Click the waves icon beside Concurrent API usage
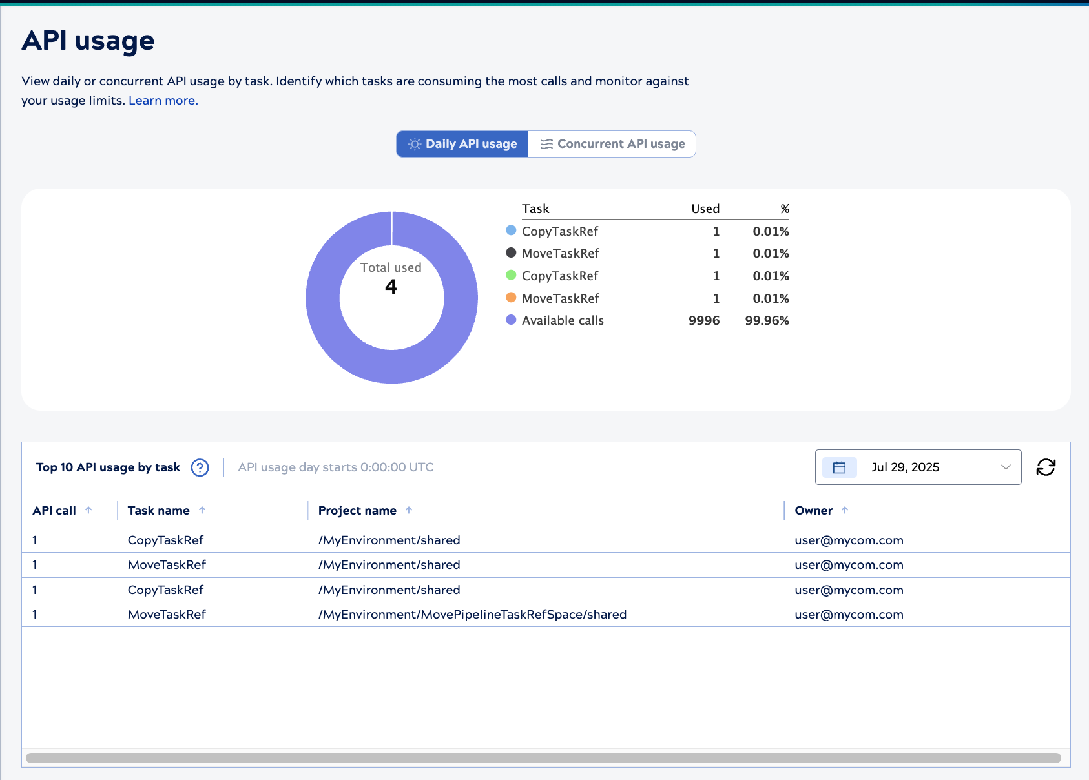Image resolution: width=1089 pixels, height=780 pixels. coord(546,144)
